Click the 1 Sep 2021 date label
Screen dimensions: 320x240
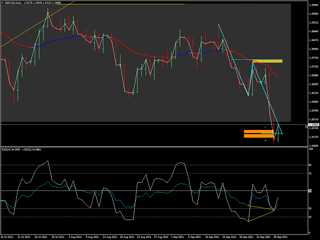[178, 237]
